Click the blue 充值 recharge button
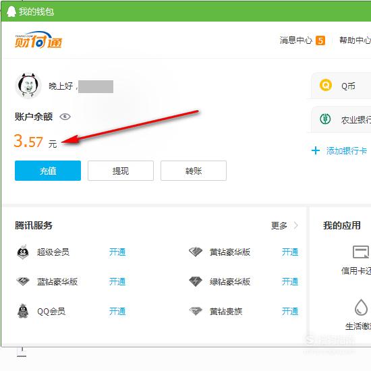Screen dimensions: 371x371 pyautogui.click(x=48, y=171)
